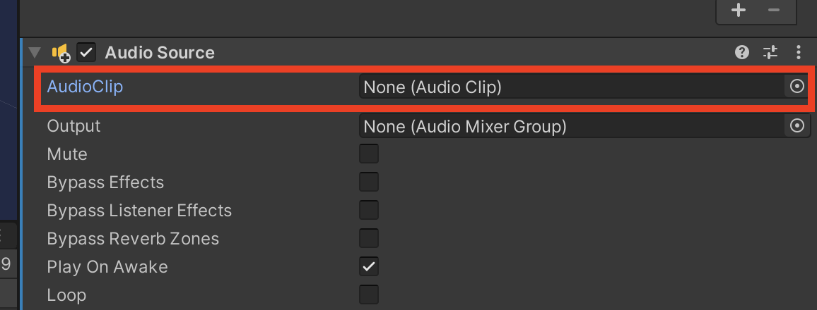Click the AudioClip property label
The height and width of the screenshot is (310, 817).
[85, 86]
